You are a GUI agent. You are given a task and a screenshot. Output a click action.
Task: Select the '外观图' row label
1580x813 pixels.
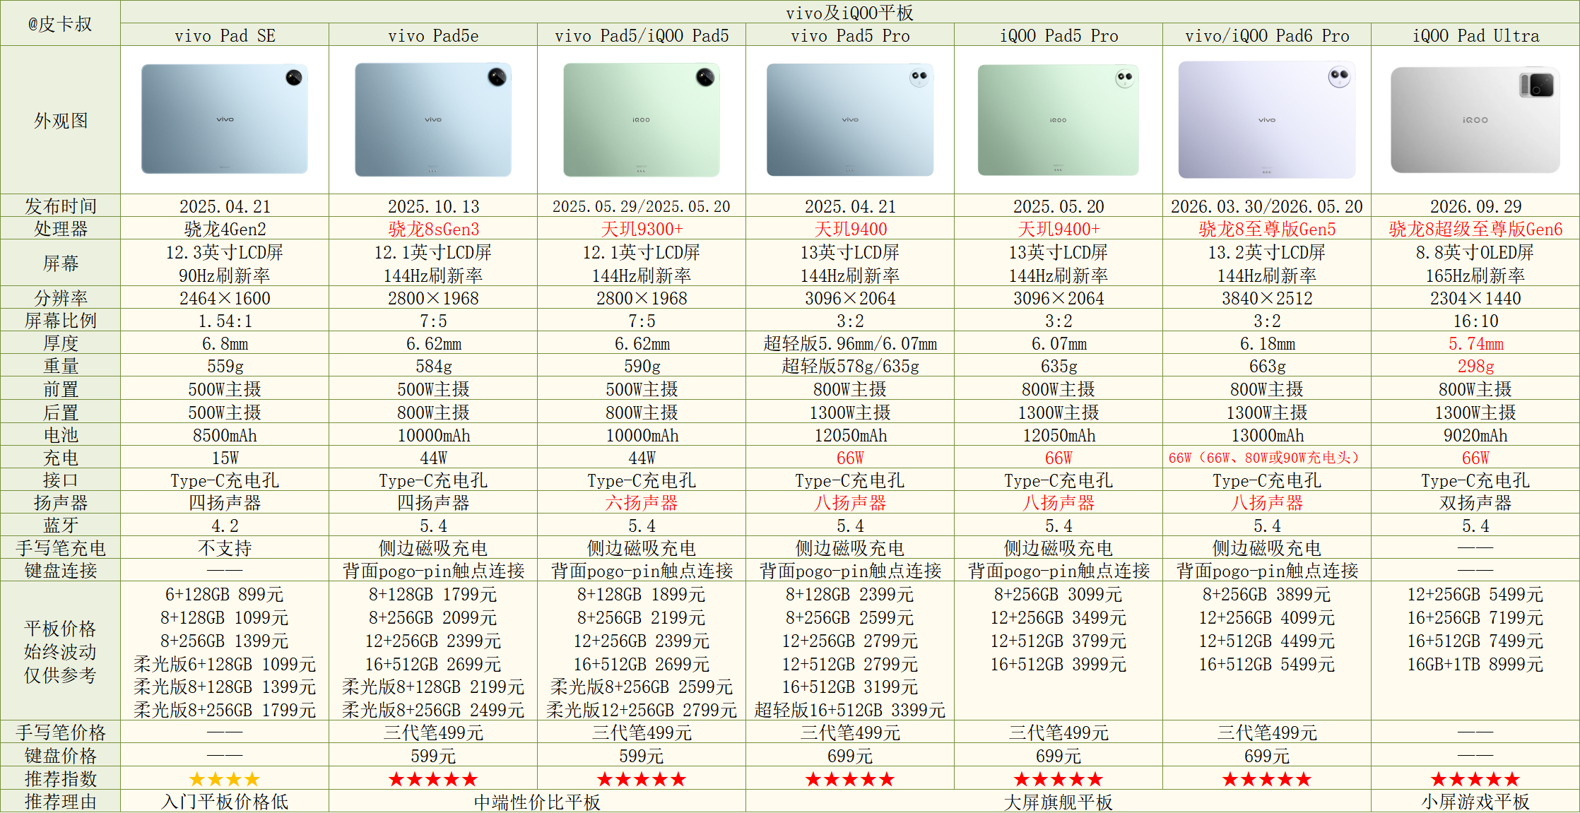pos(60,120)
